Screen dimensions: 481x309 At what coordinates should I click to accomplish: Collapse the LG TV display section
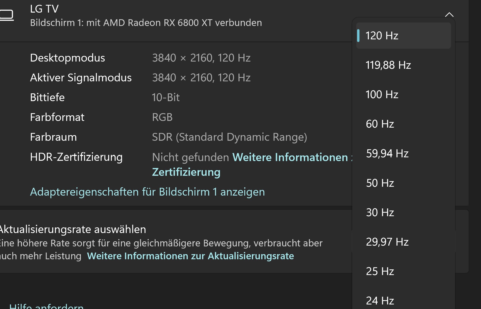tap(449, 15)
